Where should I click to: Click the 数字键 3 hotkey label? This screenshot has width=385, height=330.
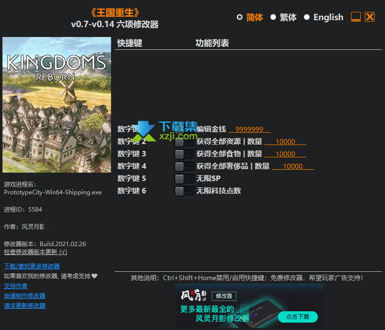click(x=132, y=154)
